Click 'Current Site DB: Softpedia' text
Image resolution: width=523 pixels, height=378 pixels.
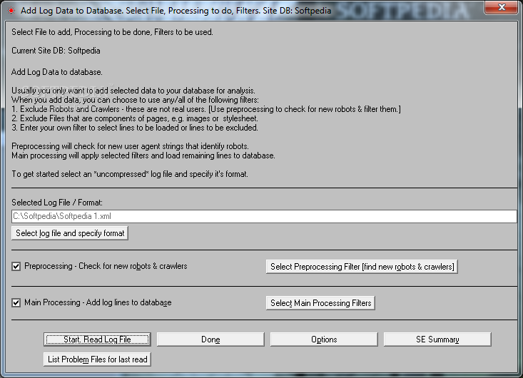(56, 51)
